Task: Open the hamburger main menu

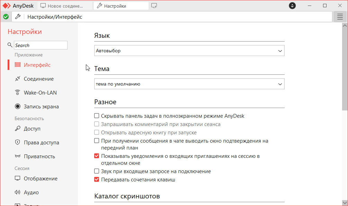Action: coord(340,17)
